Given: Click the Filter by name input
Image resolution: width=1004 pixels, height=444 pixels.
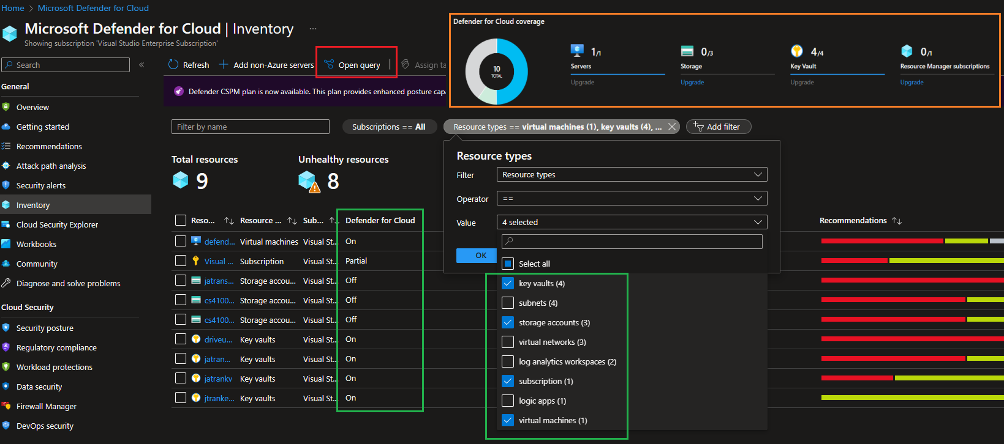Looking at the screenshot, I should tap(251, 127).
